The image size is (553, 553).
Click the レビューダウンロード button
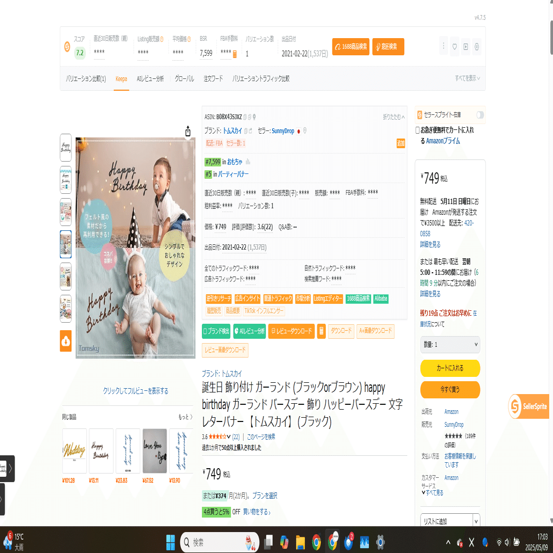292,331
